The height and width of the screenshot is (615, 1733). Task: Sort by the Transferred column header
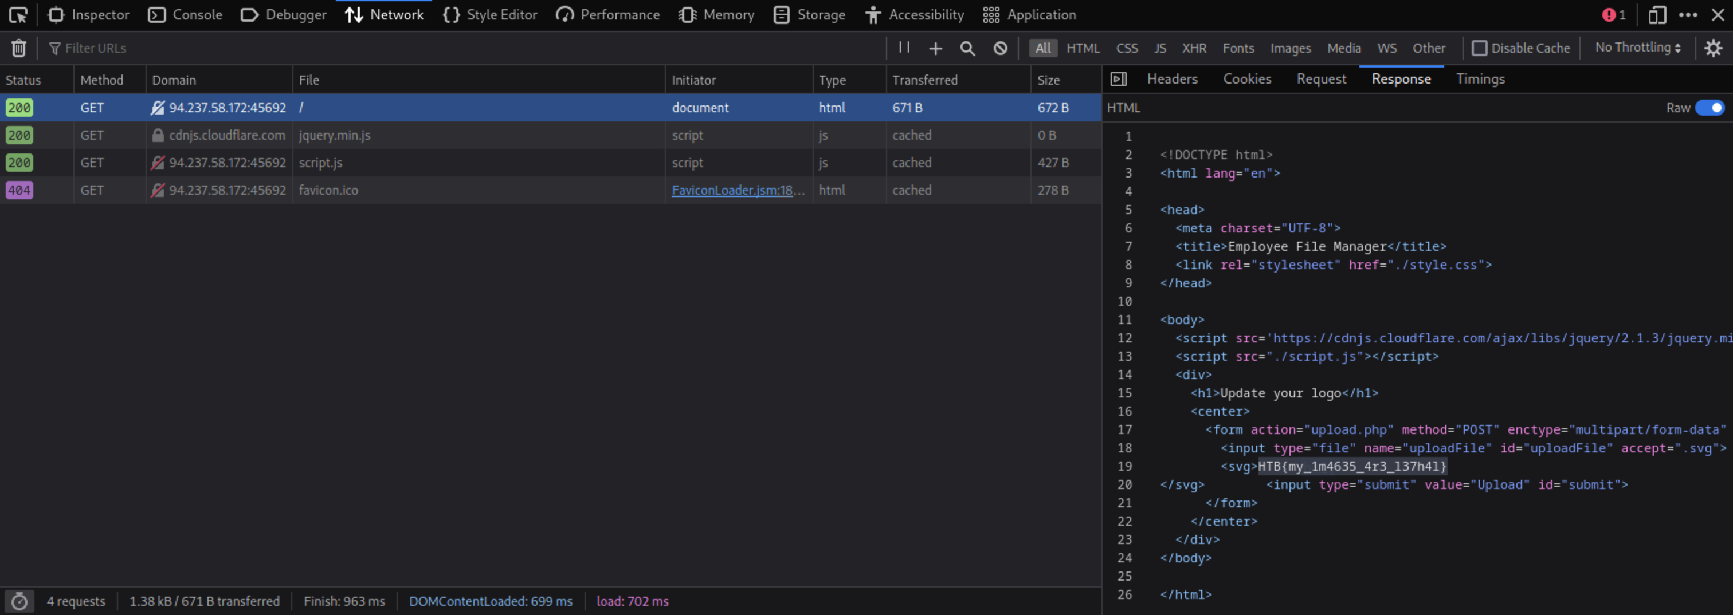958,80
